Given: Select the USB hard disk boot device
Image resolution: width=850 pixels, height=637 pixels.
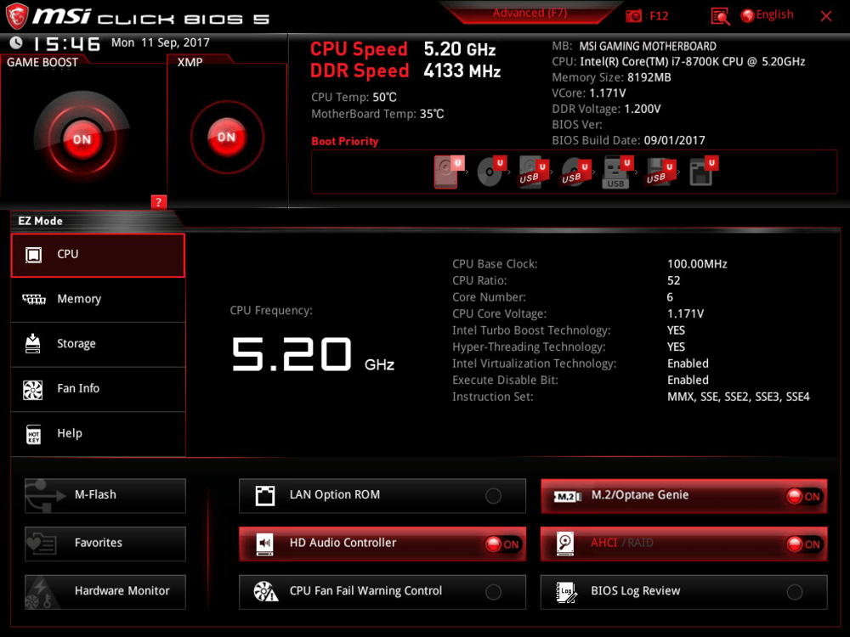Looking at the screenshot, I should (534, 172).
